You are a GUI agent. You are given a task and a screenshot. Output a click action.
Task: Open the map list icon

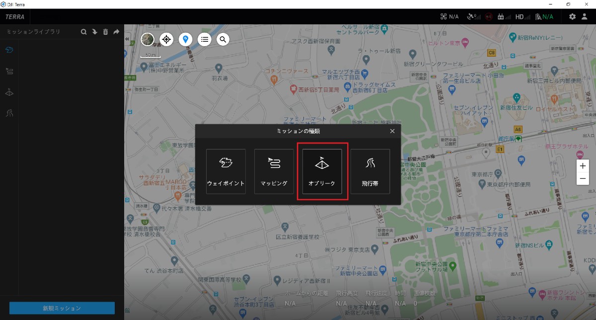(x=204, y=39)
